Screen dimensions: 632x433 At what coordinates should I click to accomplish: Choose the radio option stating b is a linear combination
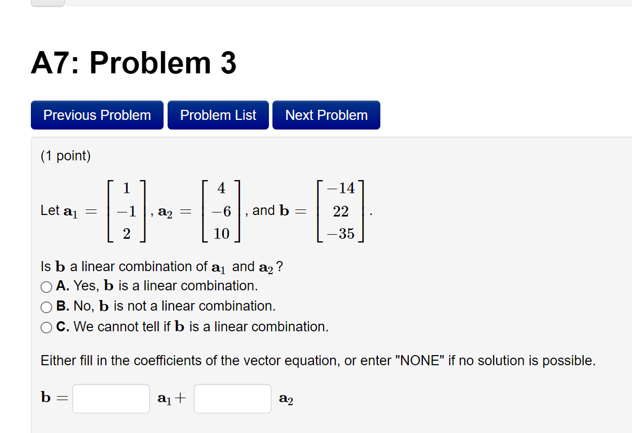point(46,286)
